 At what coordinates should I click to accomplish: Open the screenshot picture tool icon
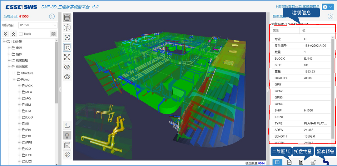click(x=67, y=145)
